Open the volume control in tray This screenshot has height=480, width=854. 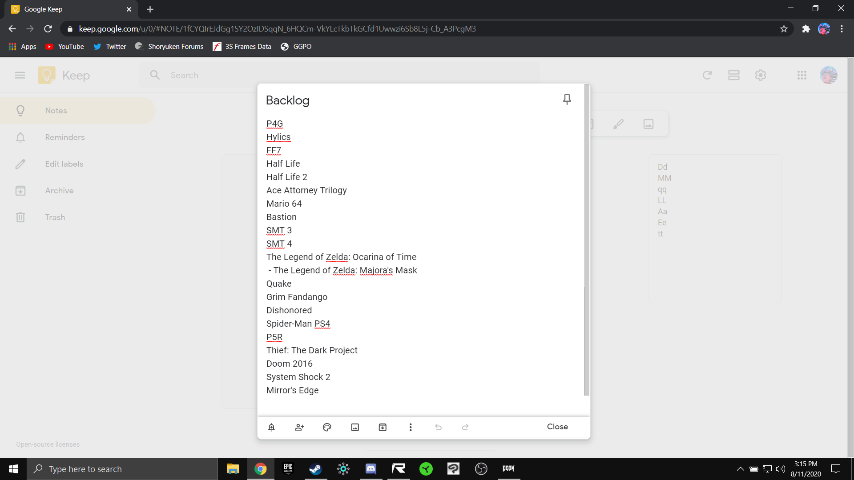point(781,469)
